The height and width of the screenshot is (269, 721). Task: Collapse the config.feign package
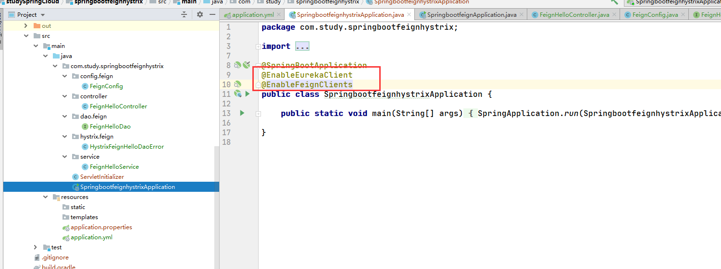(x=64, y=76)
